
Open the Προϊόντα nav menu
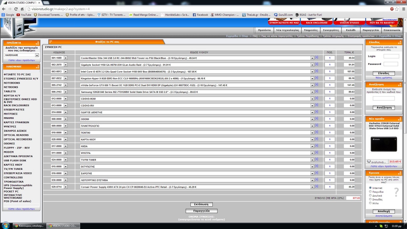click(264, 30)
